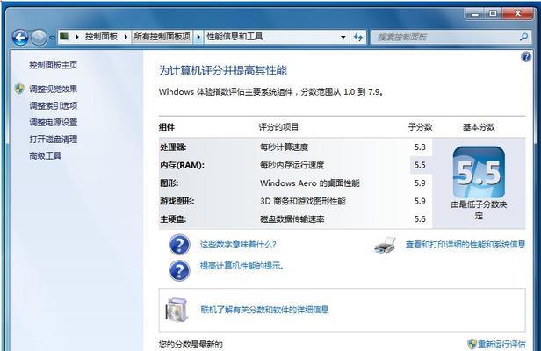The image size is (541, 351).
Task: Select the 性能信息和工具 breadcrumb
Action: 234,37
